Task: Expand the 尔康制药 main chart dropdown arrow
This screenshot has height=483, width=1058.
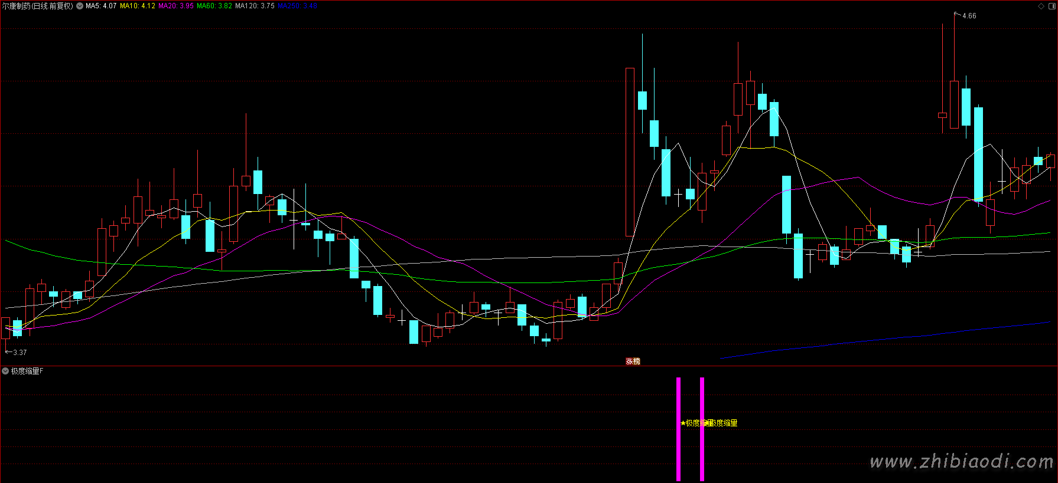Action: click(x=80, y=6)
